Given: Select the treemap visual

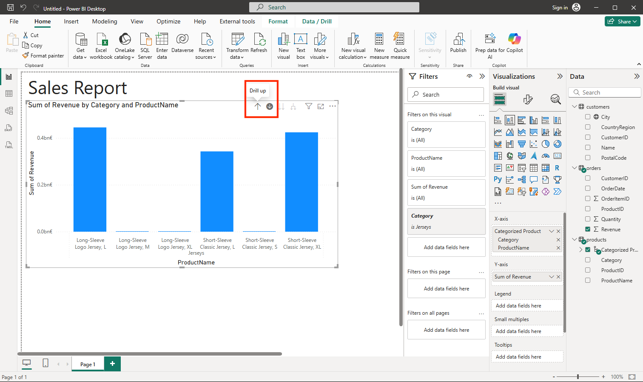Looking at the screenshot, I should click(498, 156).
